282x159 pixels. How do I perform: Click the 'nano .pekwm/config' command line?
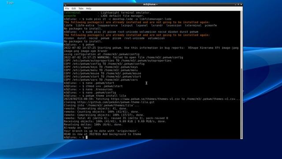[x=90, y=93]
